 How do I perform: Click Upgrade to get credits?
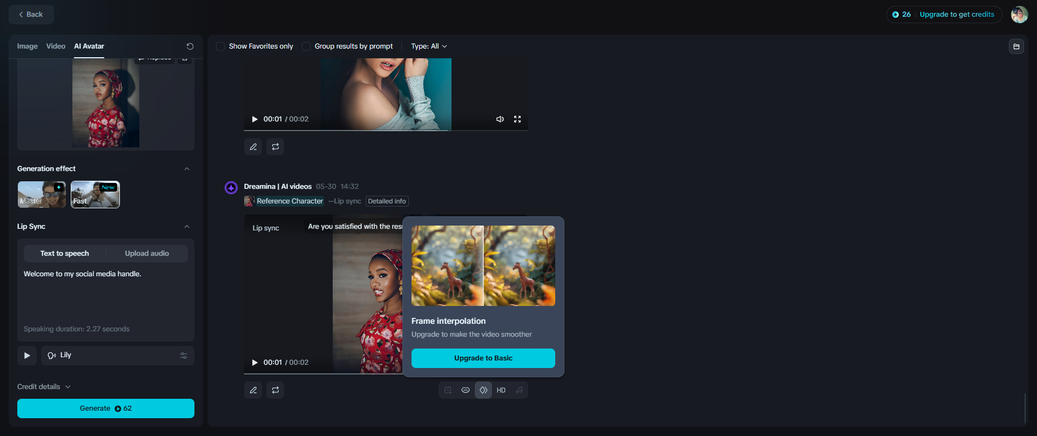tap(957, 15)
